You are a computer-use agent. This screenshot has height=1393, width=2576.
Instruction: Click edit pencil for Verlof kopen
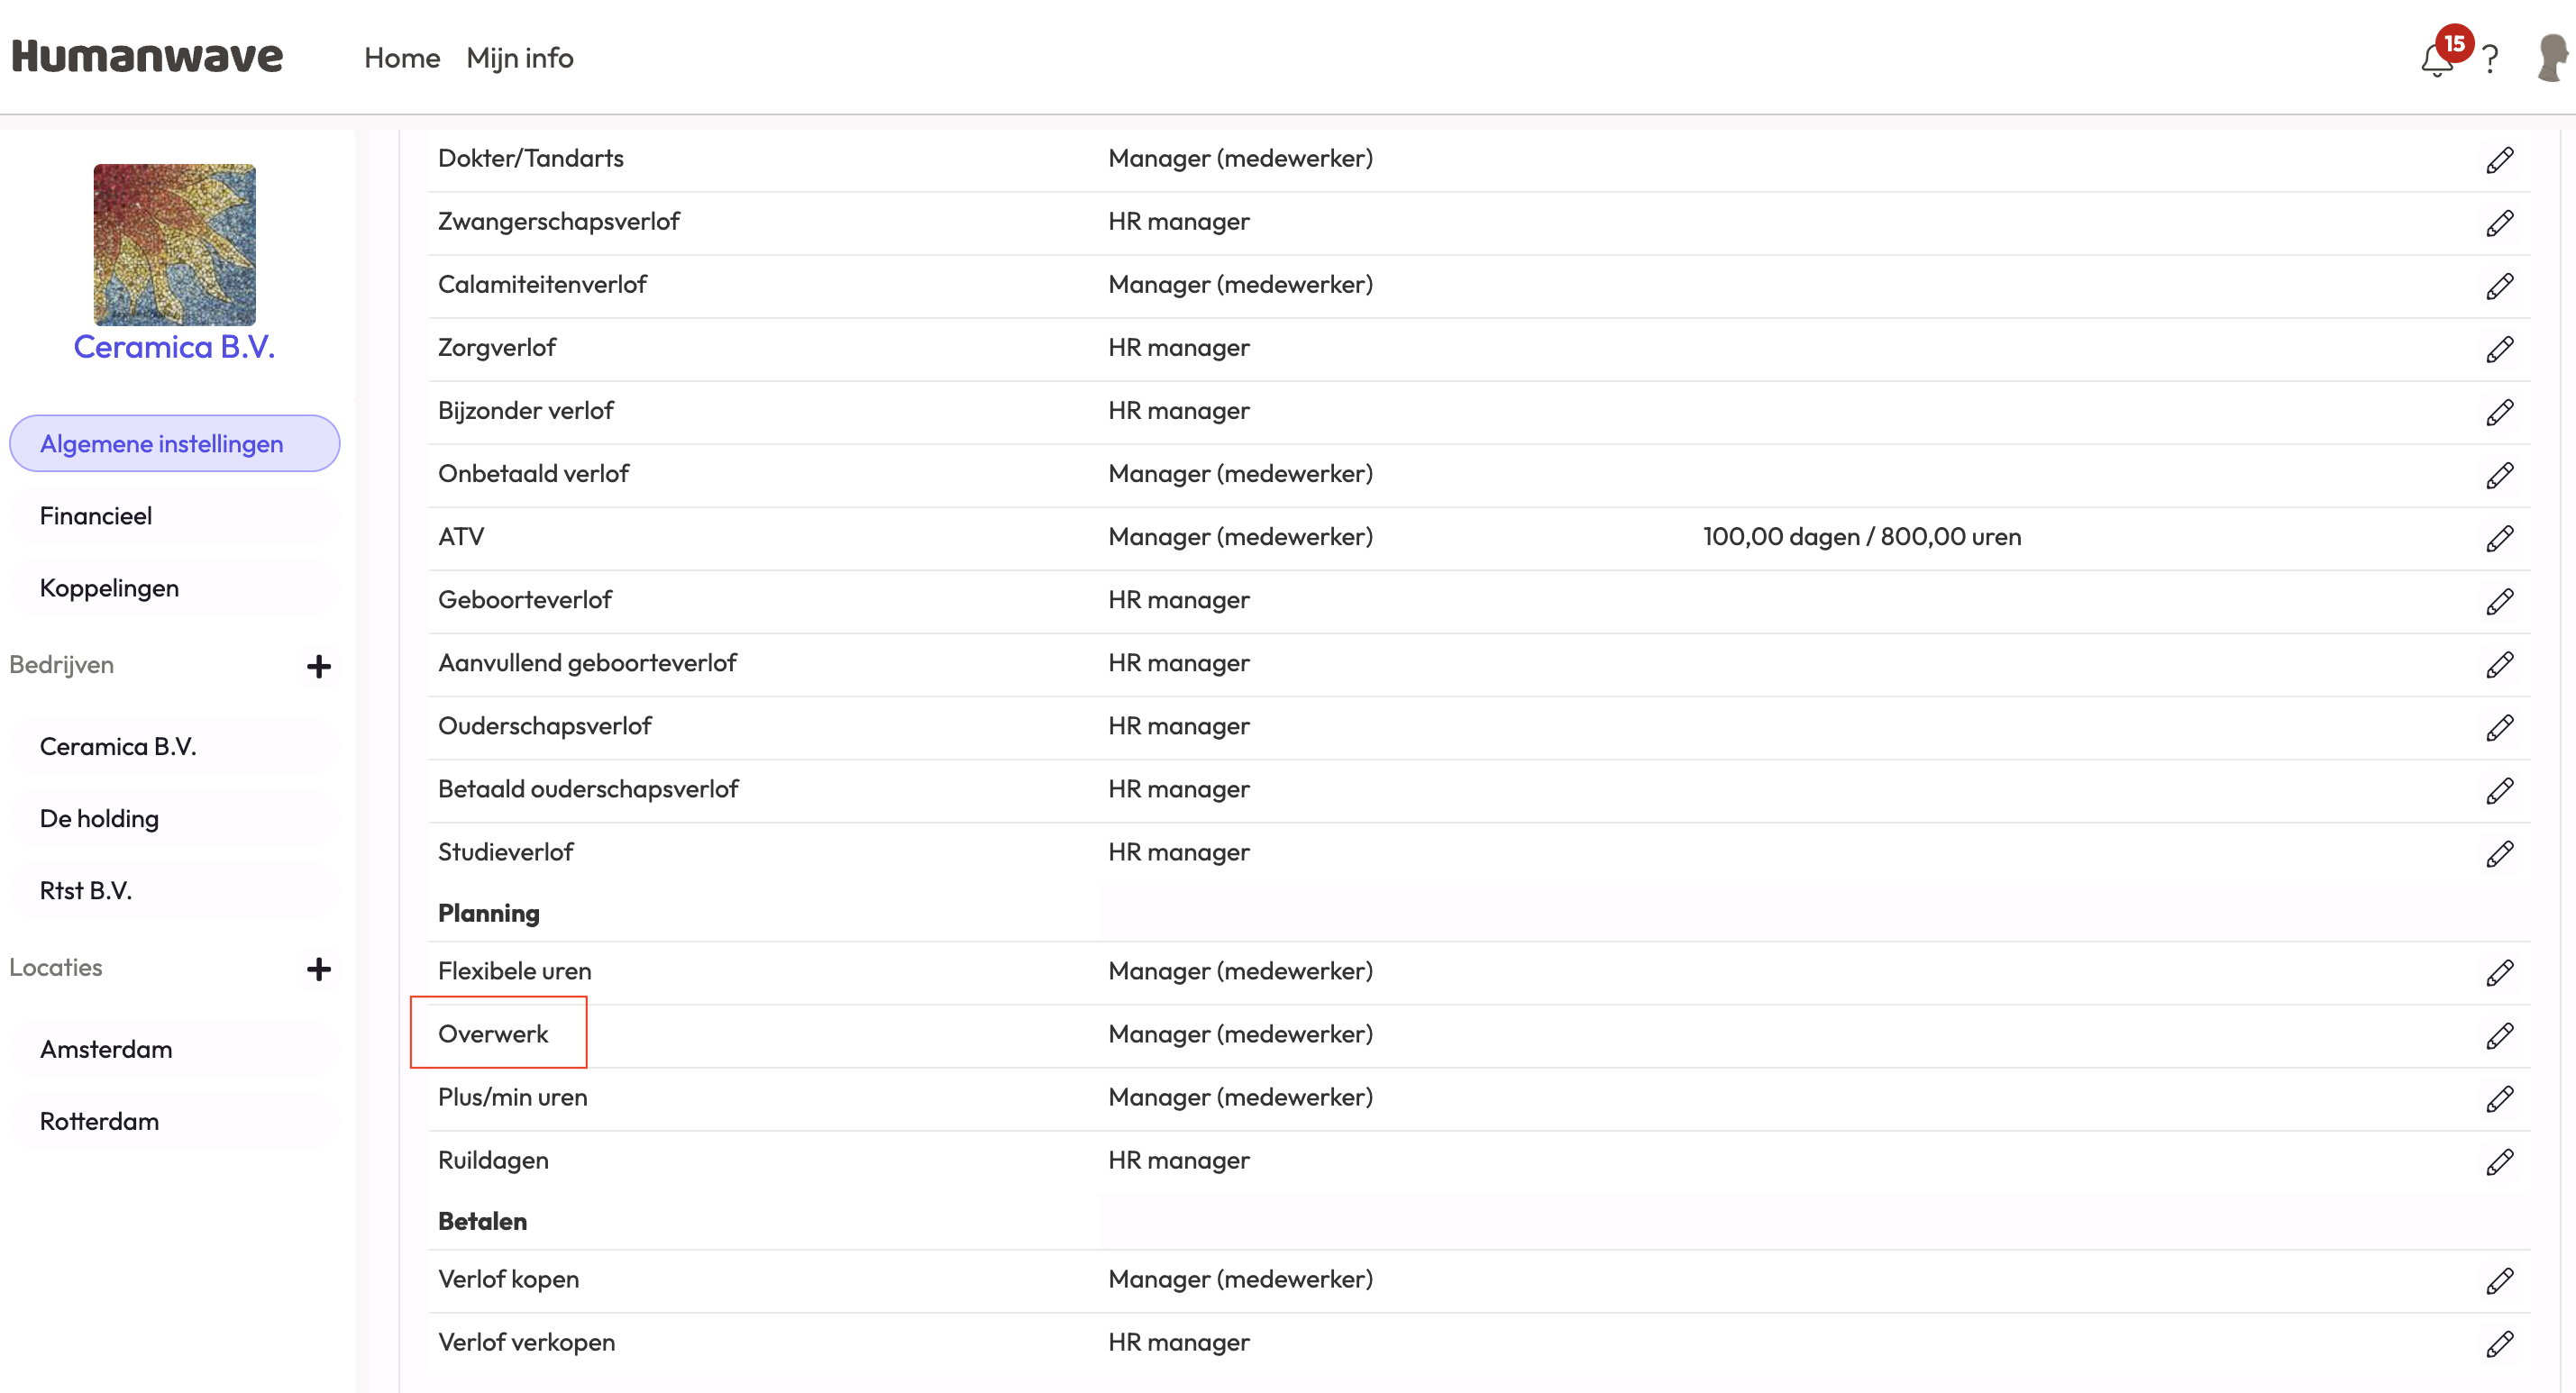2499,1280
